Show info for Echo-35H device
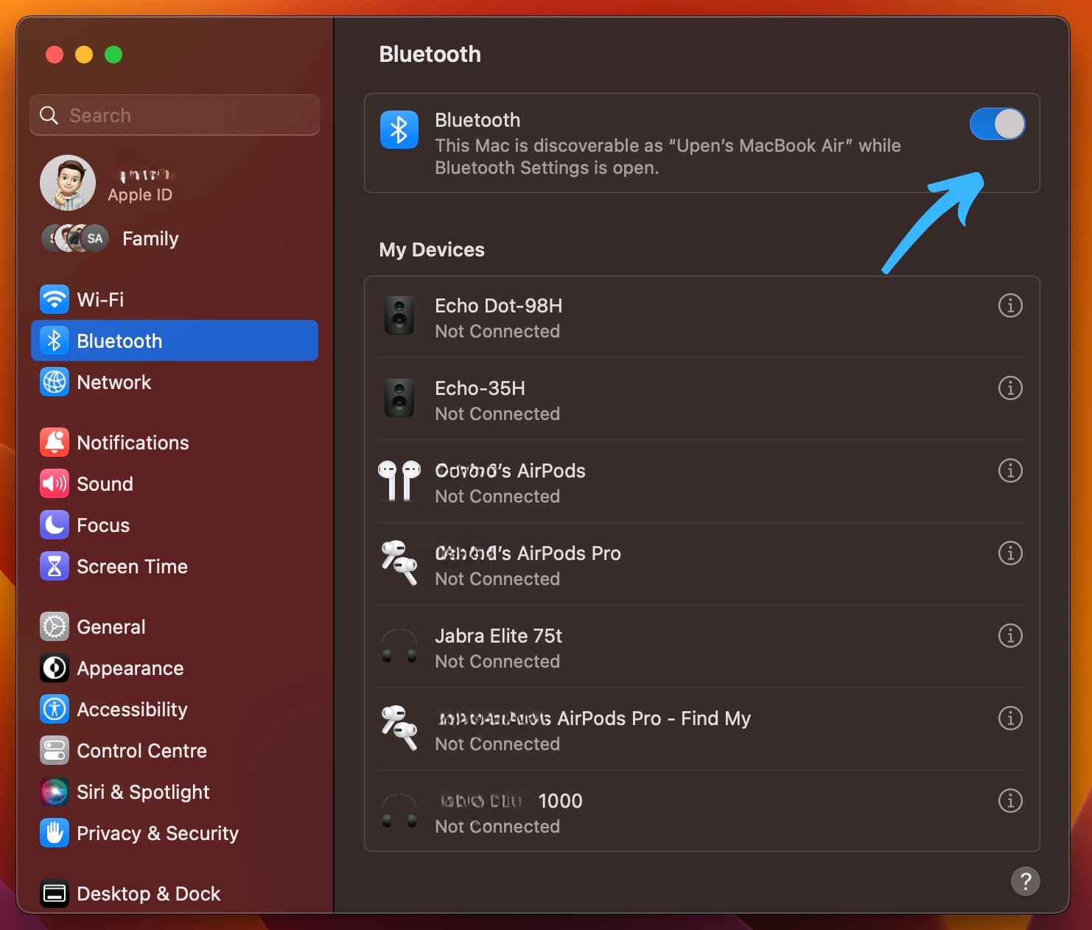This screenshot has height=930, width=1092. click(x=1010, y=388)
